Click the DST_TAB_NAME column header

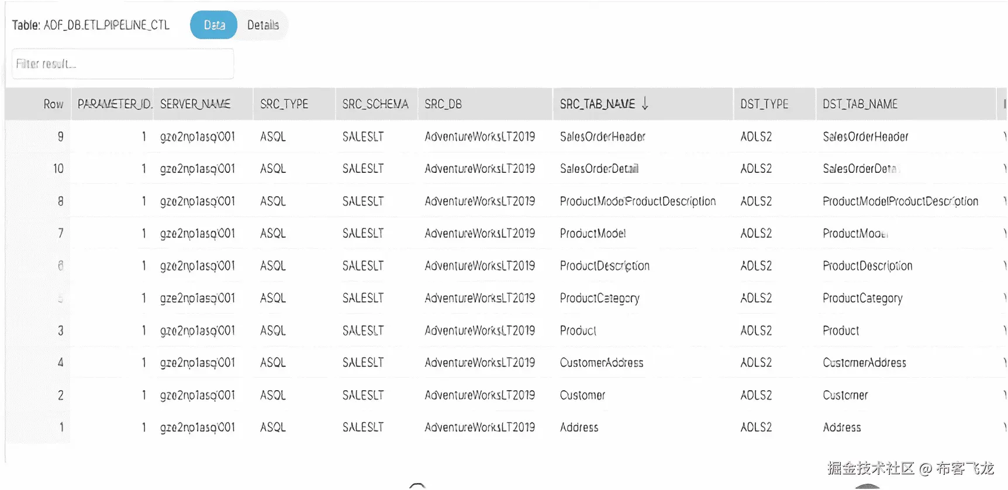point(860,104)
